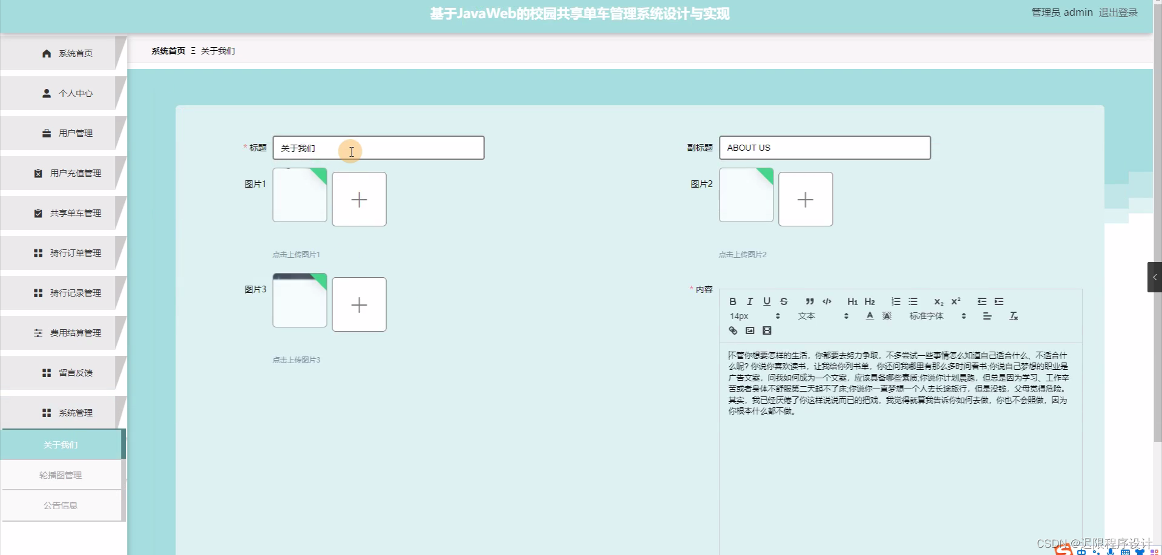Insert a hyperlink in the content editor
This screenshot has height=555, width=1162.
pyautogui.click(x=733, y=330)
